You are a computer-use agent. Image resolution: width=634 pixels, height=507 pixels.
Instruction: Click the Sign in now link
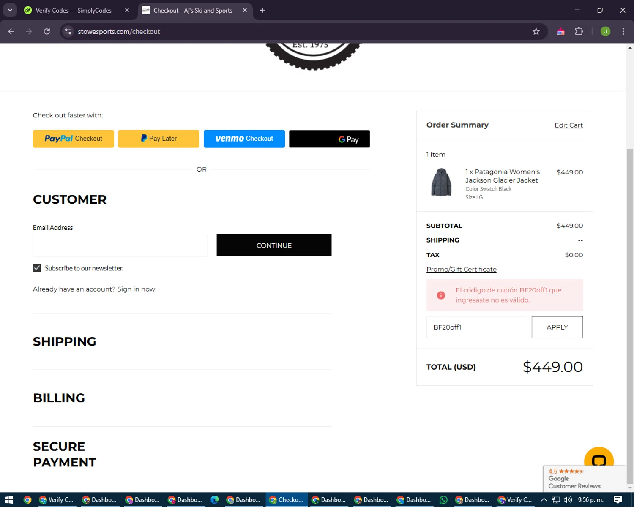point(136,289)
